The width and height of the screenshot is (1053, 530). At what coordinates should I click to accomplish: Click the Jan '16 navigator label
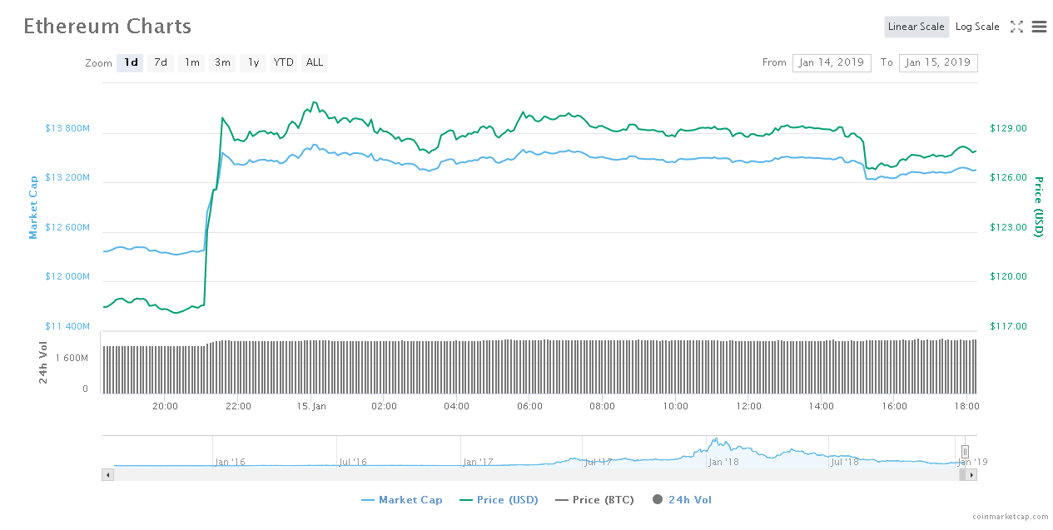tap(231, 462)
